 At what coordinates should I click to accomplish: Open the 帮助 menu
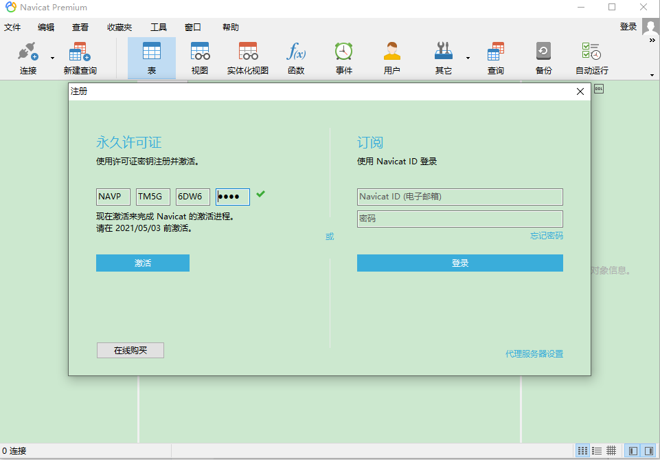click(231, 28)
